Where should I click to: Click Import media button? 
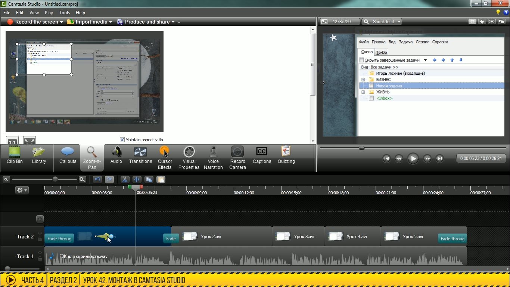87,22
